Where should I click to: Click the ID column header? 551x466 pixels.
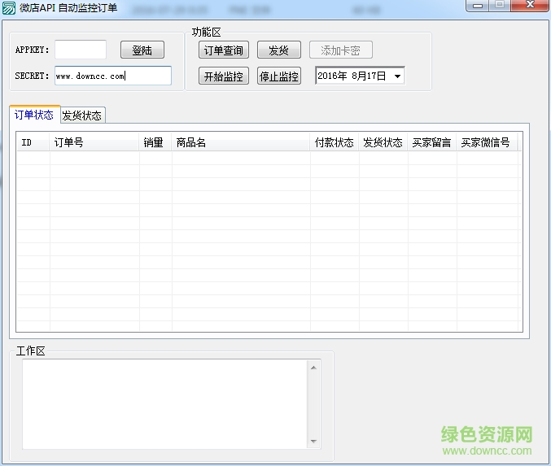pyautogui.click(x=33, y=142)
